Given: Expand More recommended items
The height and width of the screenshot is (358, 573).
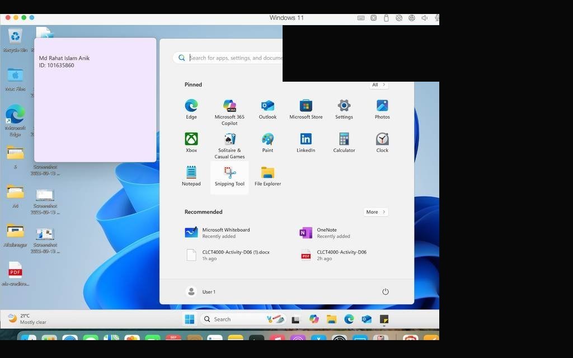Looking at the screenshot, I should tap(375, 212).
